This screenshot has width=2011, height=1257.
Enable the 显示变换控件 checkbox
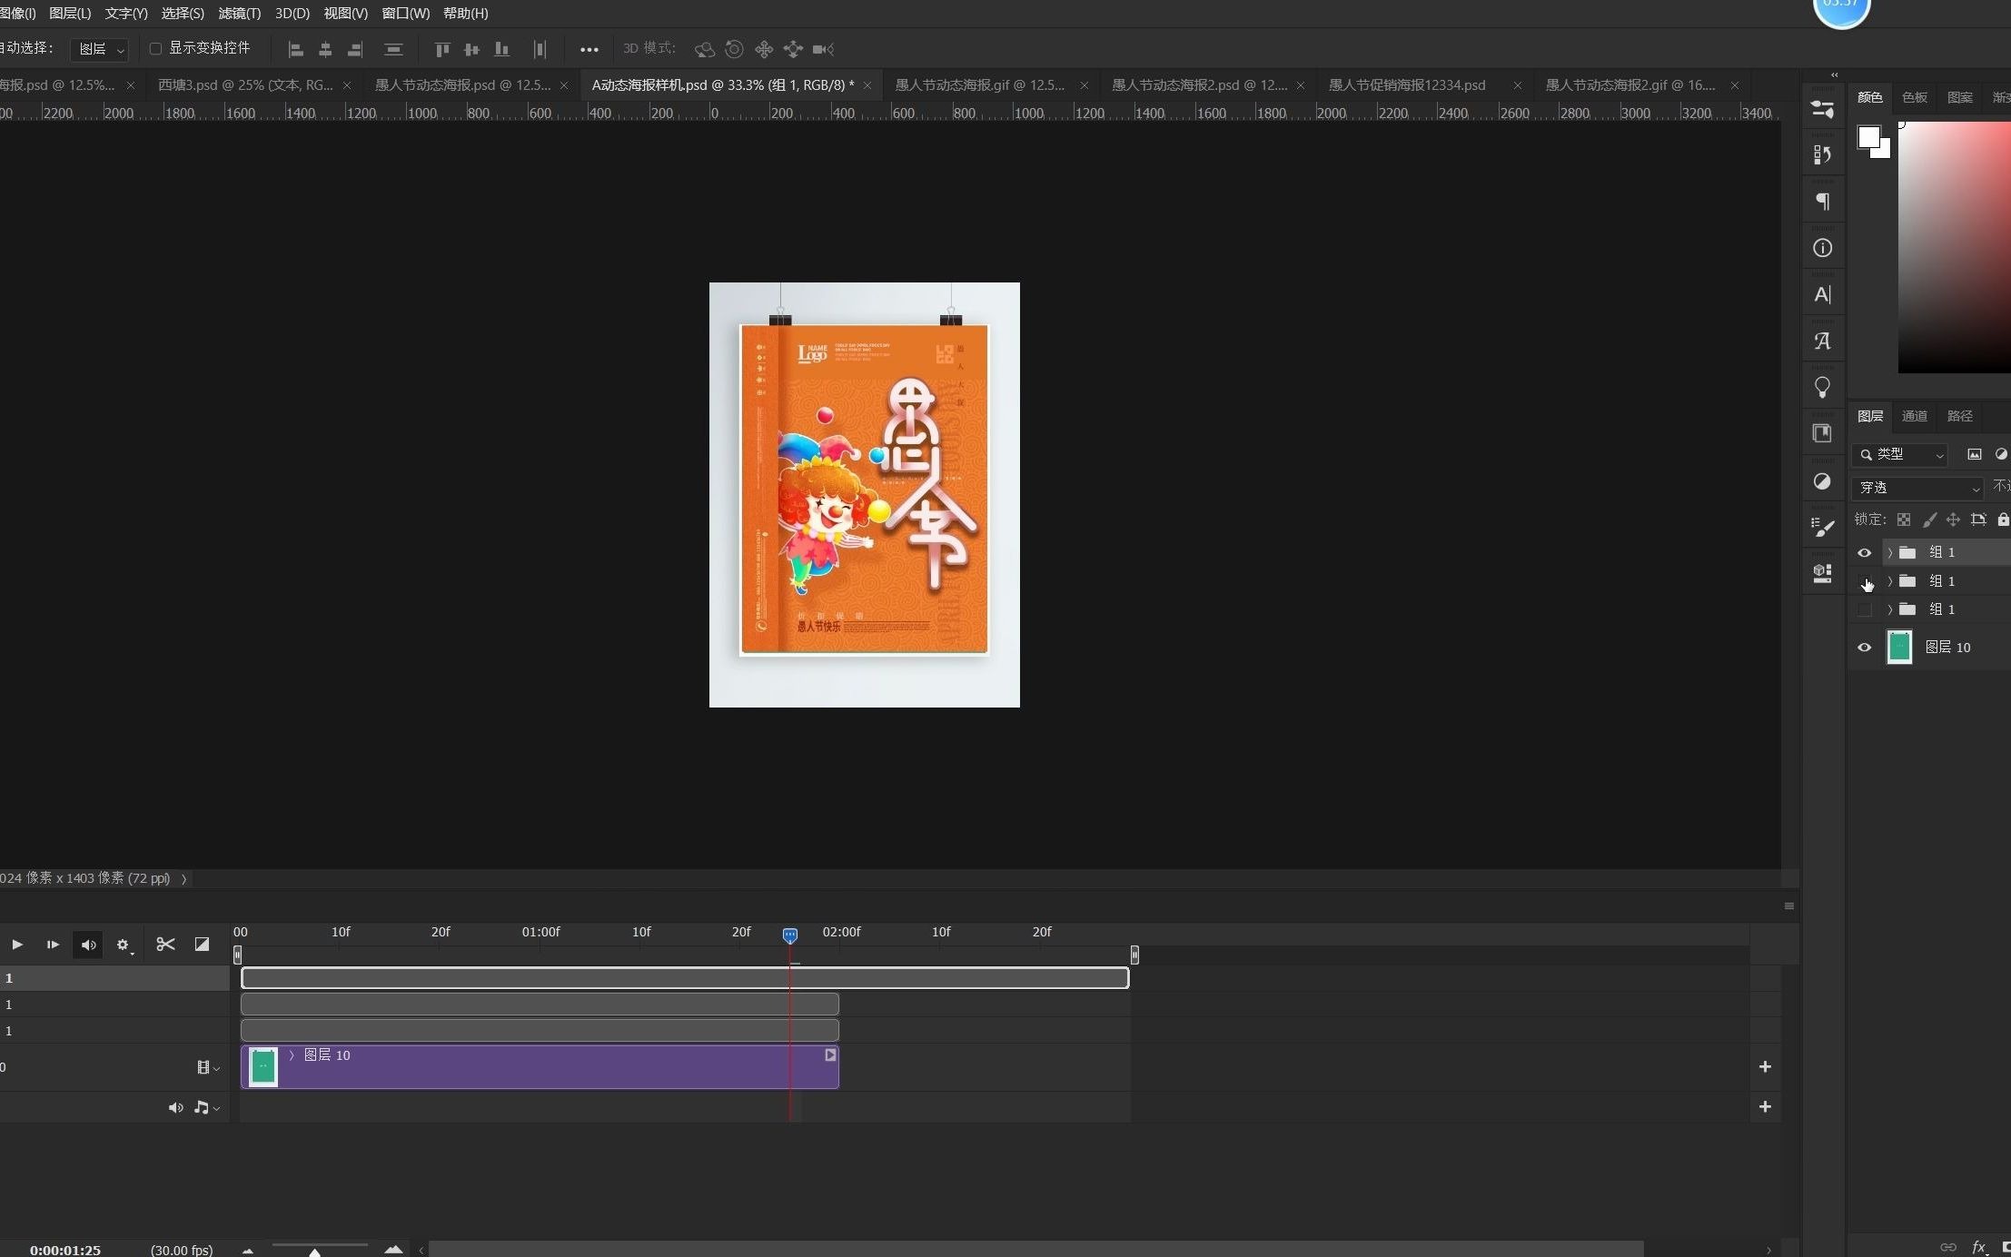tap(155, 48)
